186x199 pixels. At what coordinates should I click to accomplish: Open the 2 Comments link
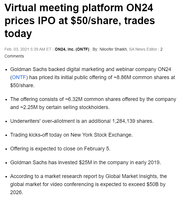click(83, 53)
